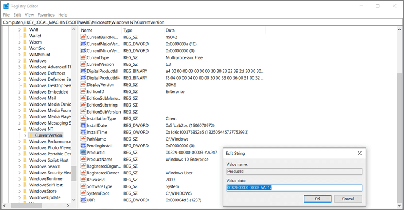404x210 pixels.
Task: Confirm Edit String with OK
Action: coord(317,199)
